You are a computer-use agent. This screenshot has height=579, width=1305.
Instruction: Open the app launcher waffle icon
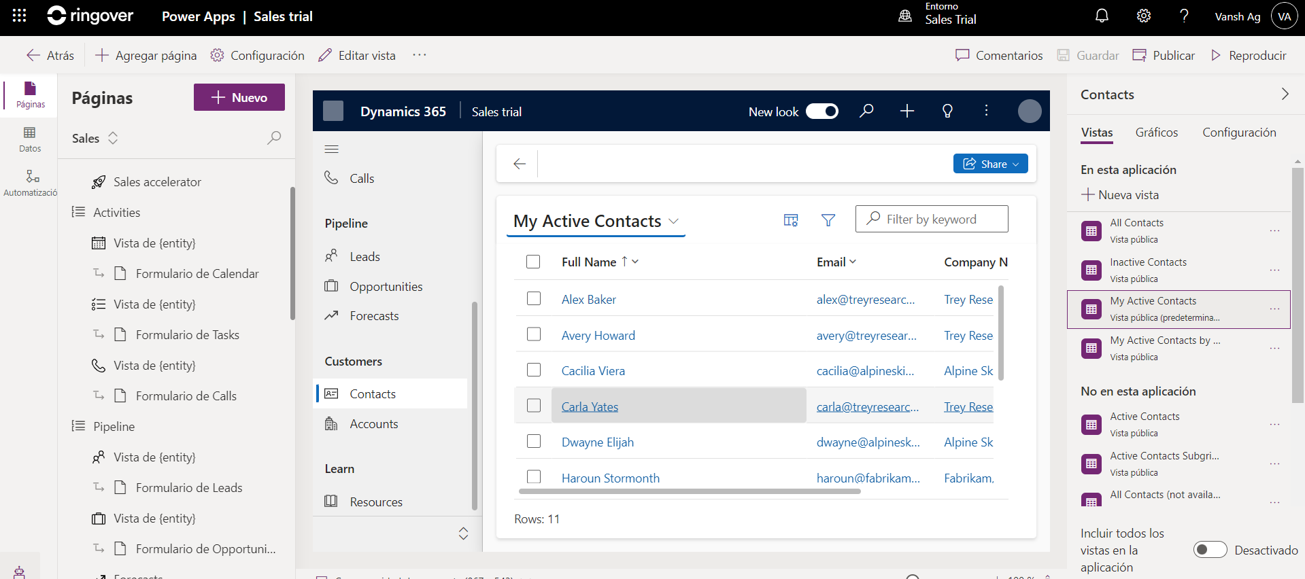[x=19, y=16]
